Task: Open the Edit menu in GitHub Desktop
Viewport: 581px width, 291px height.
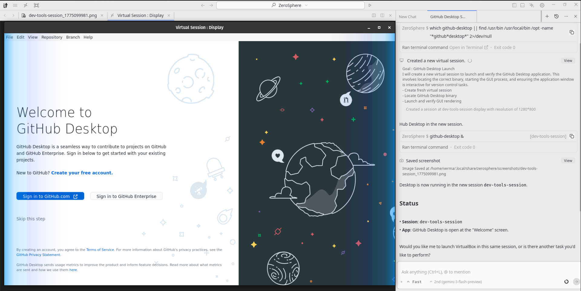Action: (20, 37)
